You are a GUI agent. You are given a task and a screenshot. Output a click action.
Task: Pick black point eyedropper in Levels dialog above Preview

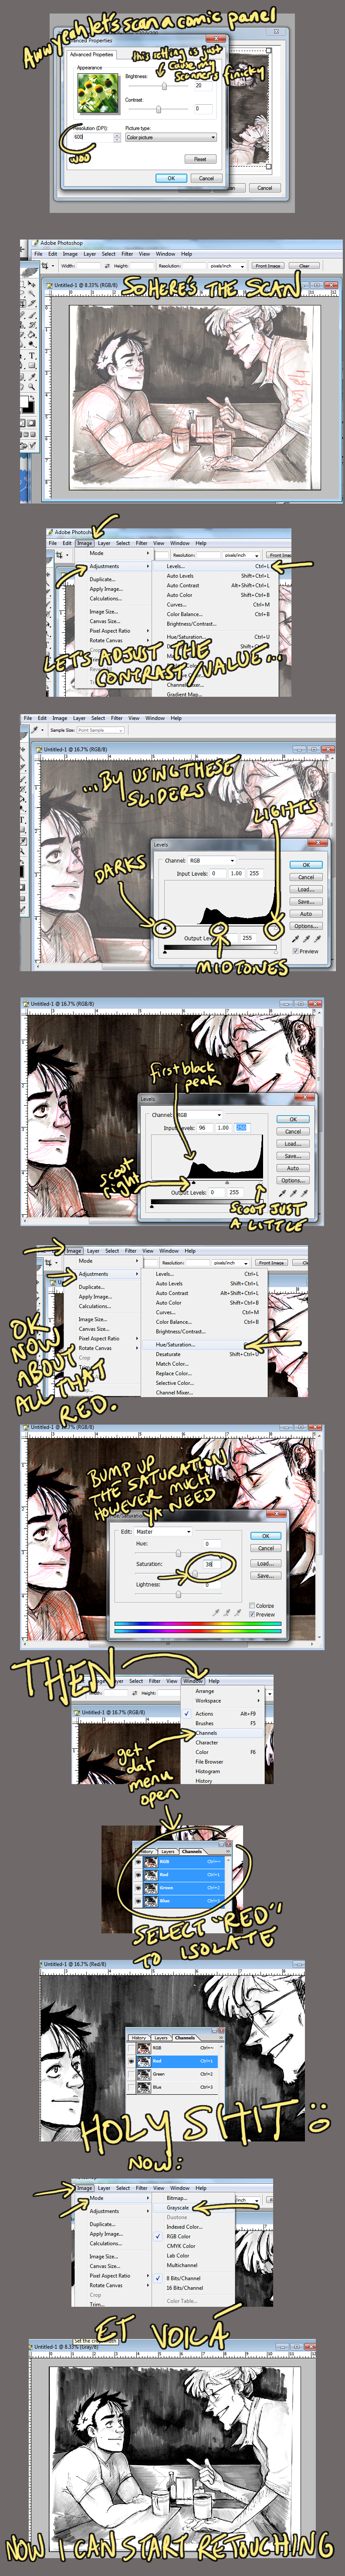coord(296,938)
